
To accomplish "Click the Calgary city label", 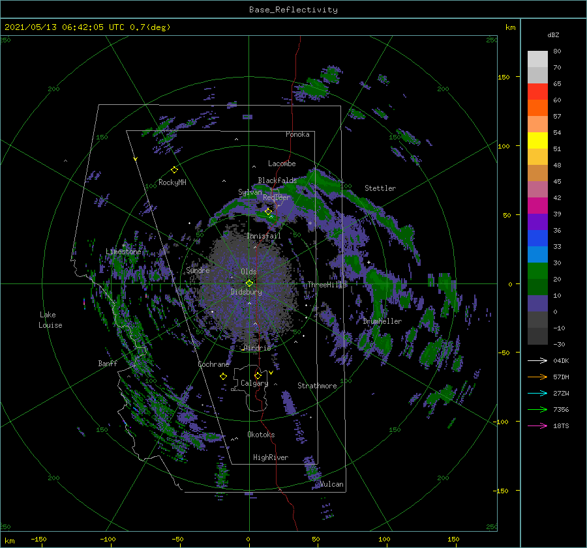I will pos(254,383).
